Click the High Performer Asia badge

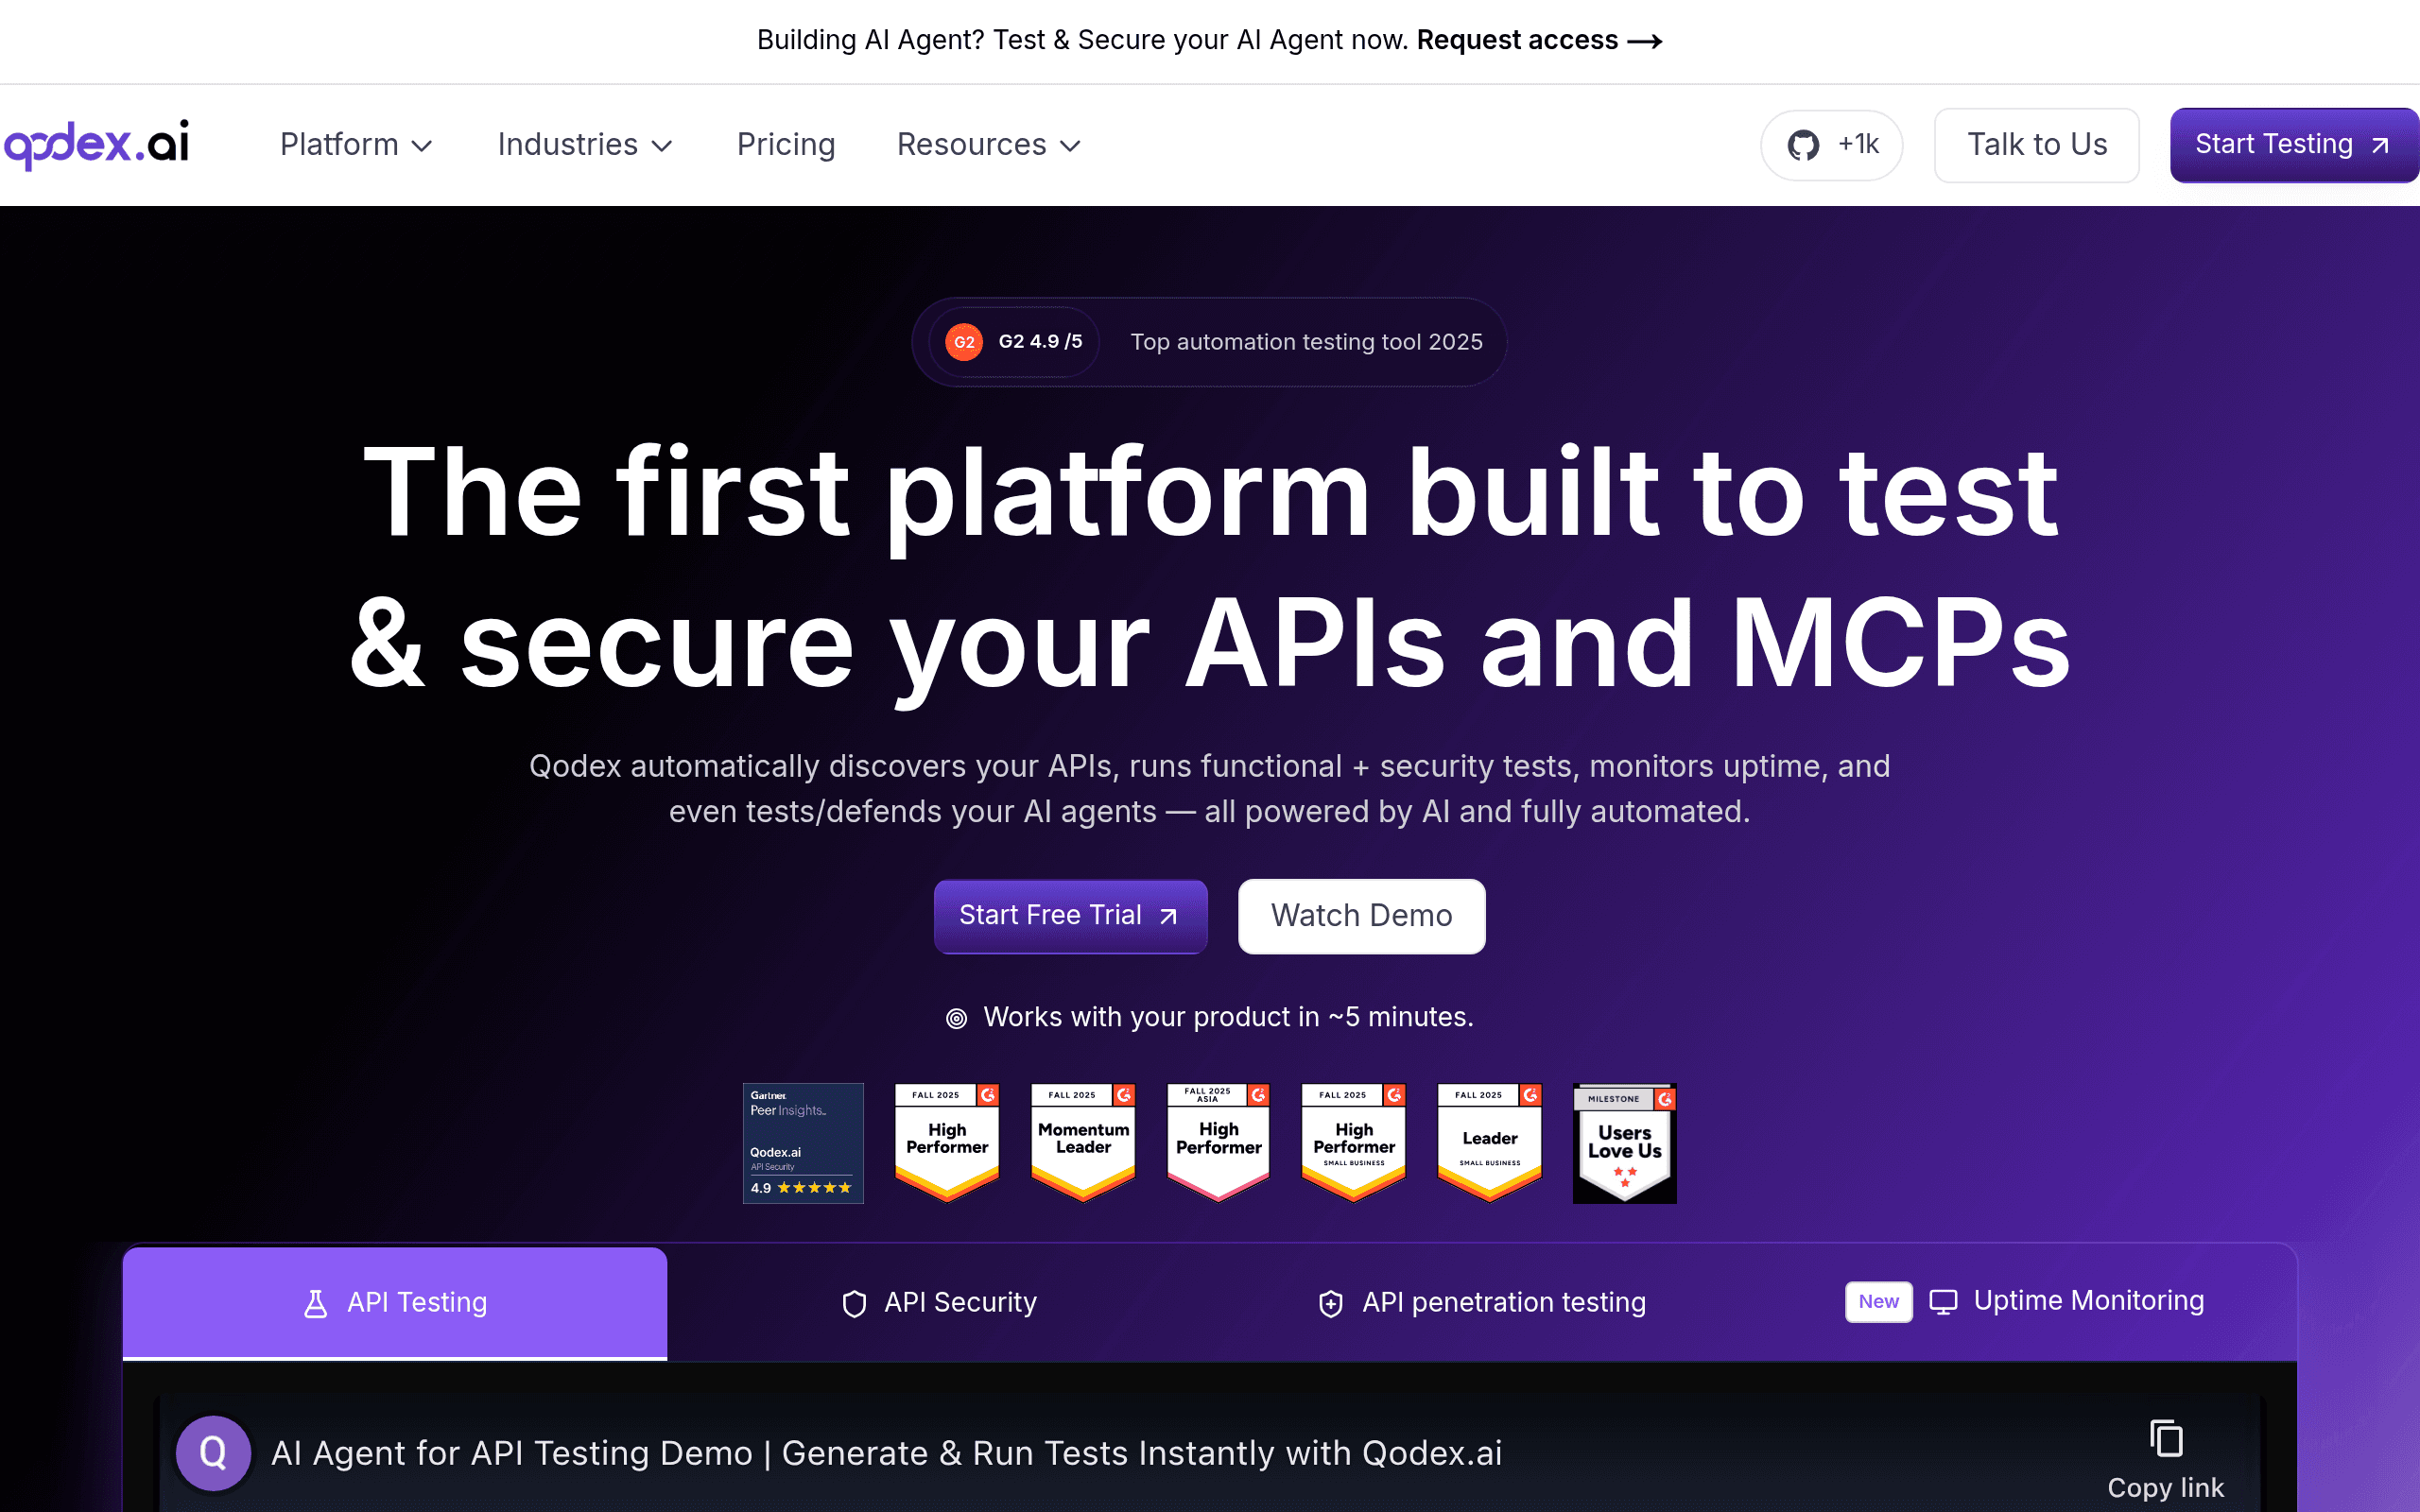click(1218, 1142)
